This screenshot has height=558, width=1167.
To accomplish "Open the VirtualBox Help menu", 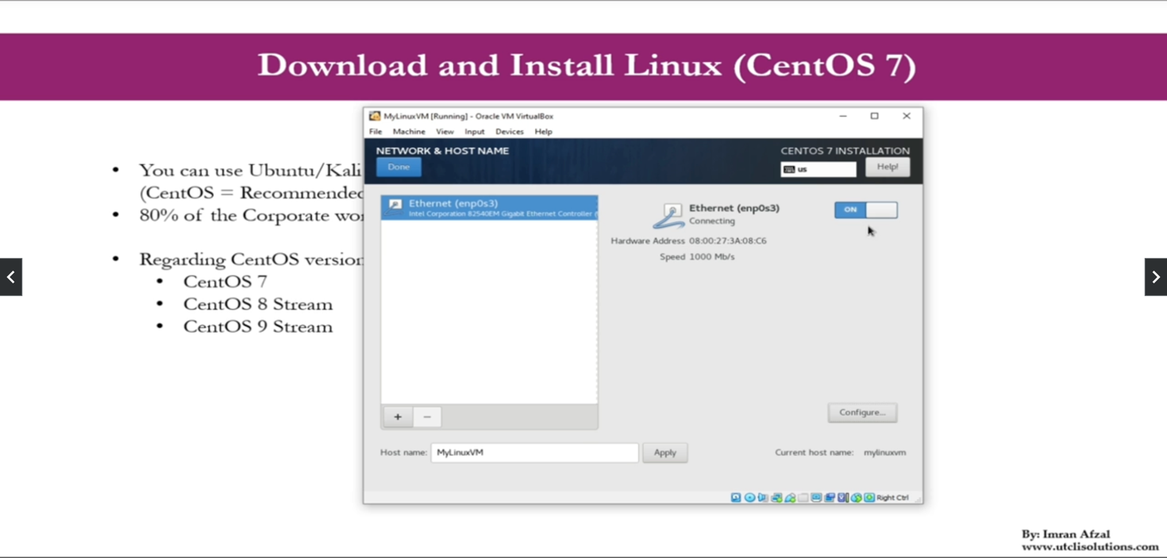I will 544,132.
